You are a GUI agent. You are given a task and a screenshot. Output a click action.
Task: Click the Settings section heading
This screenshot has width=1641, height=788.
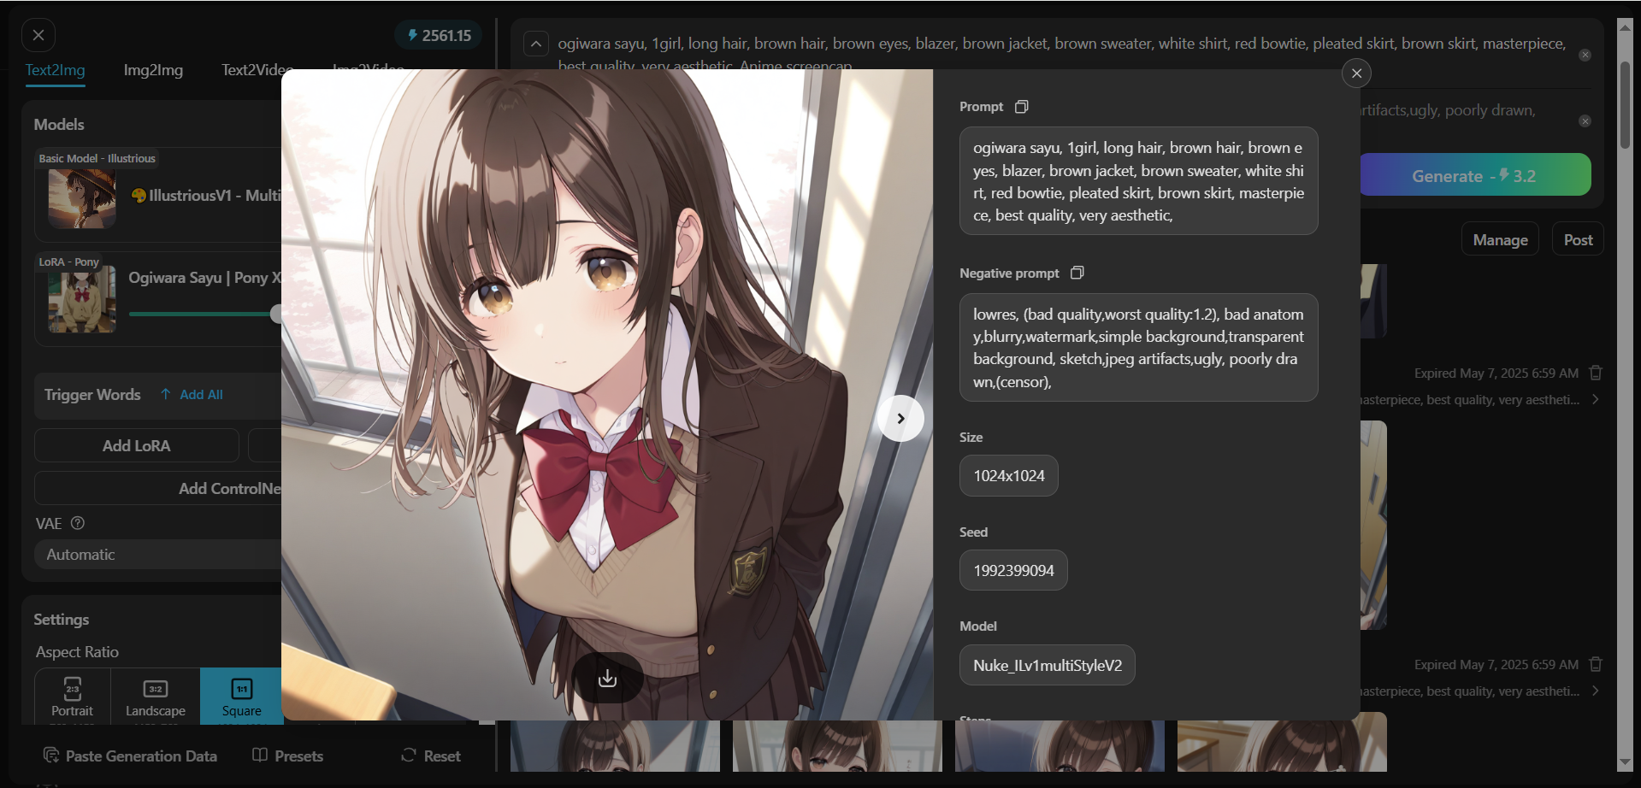[62, 620]
